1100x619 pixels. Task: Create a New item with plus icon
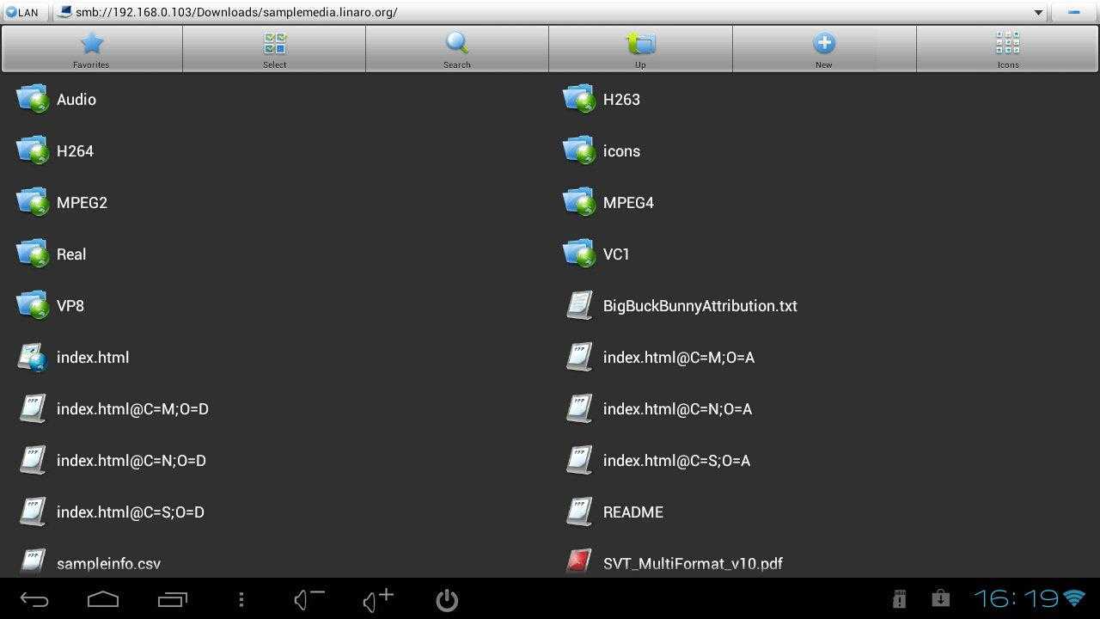(823, 48)
